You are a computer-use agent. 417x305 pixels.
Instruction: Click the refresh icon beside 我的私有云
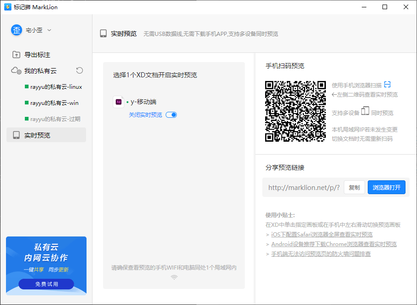point(80,70)
